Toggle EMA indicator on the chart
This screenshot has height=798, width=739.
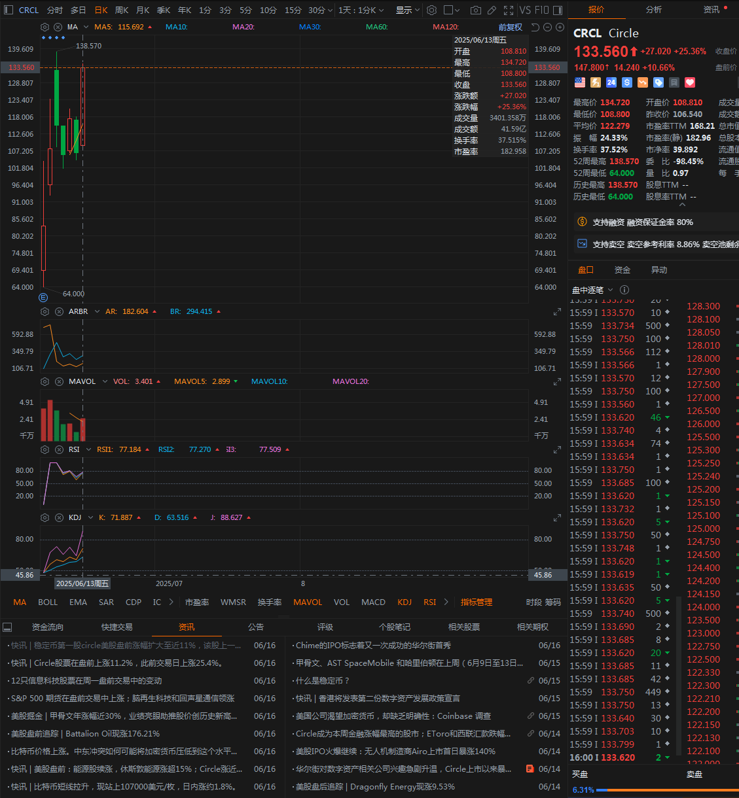(78, 602)
